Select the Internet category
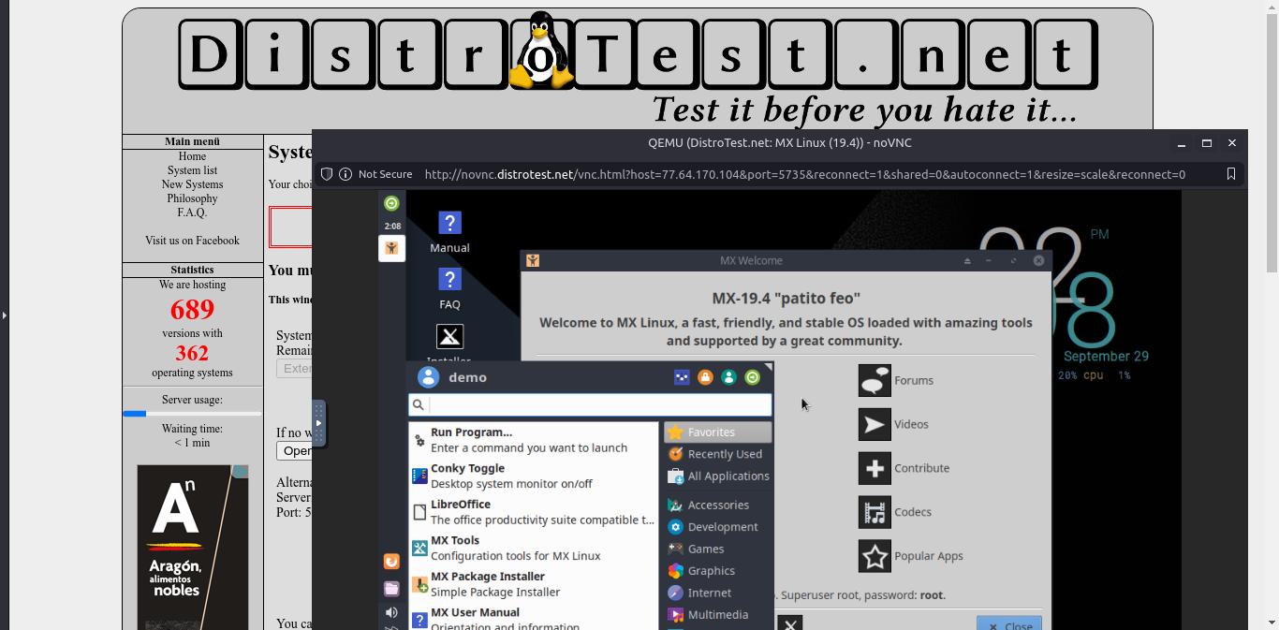Image resolution: width=1279 pixels, height=630 pixels. point(718,593)
